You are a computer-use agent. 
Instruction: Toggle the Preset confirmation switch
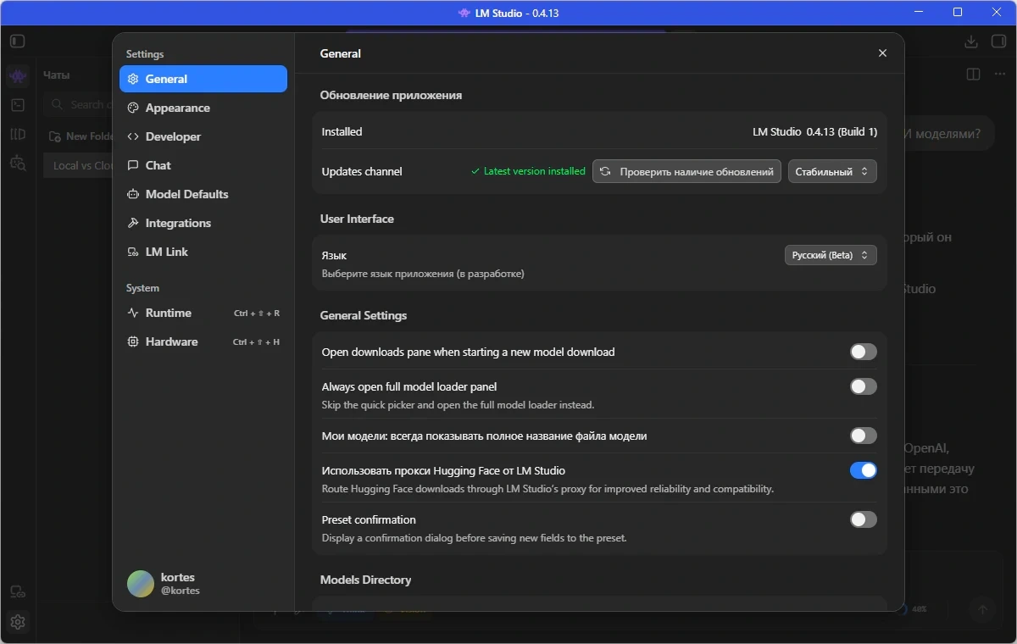click(864, 519)
